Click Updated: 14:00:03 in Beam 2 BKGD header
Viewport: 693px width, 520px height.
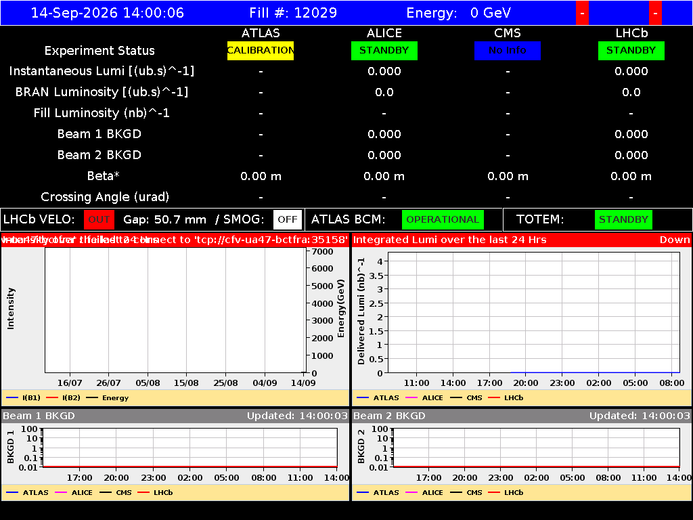[640, 416]
